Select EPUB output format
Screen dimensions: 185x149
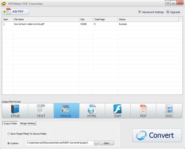pyautogui.click(x=15, y=111)
